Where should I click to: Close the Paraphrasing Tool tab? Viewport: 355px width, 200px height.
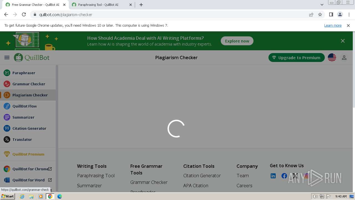(130, 5)
